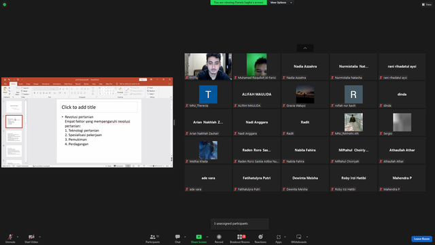
Task: Click the PowerPoint Paste icon
Action: tap(5, 90)
